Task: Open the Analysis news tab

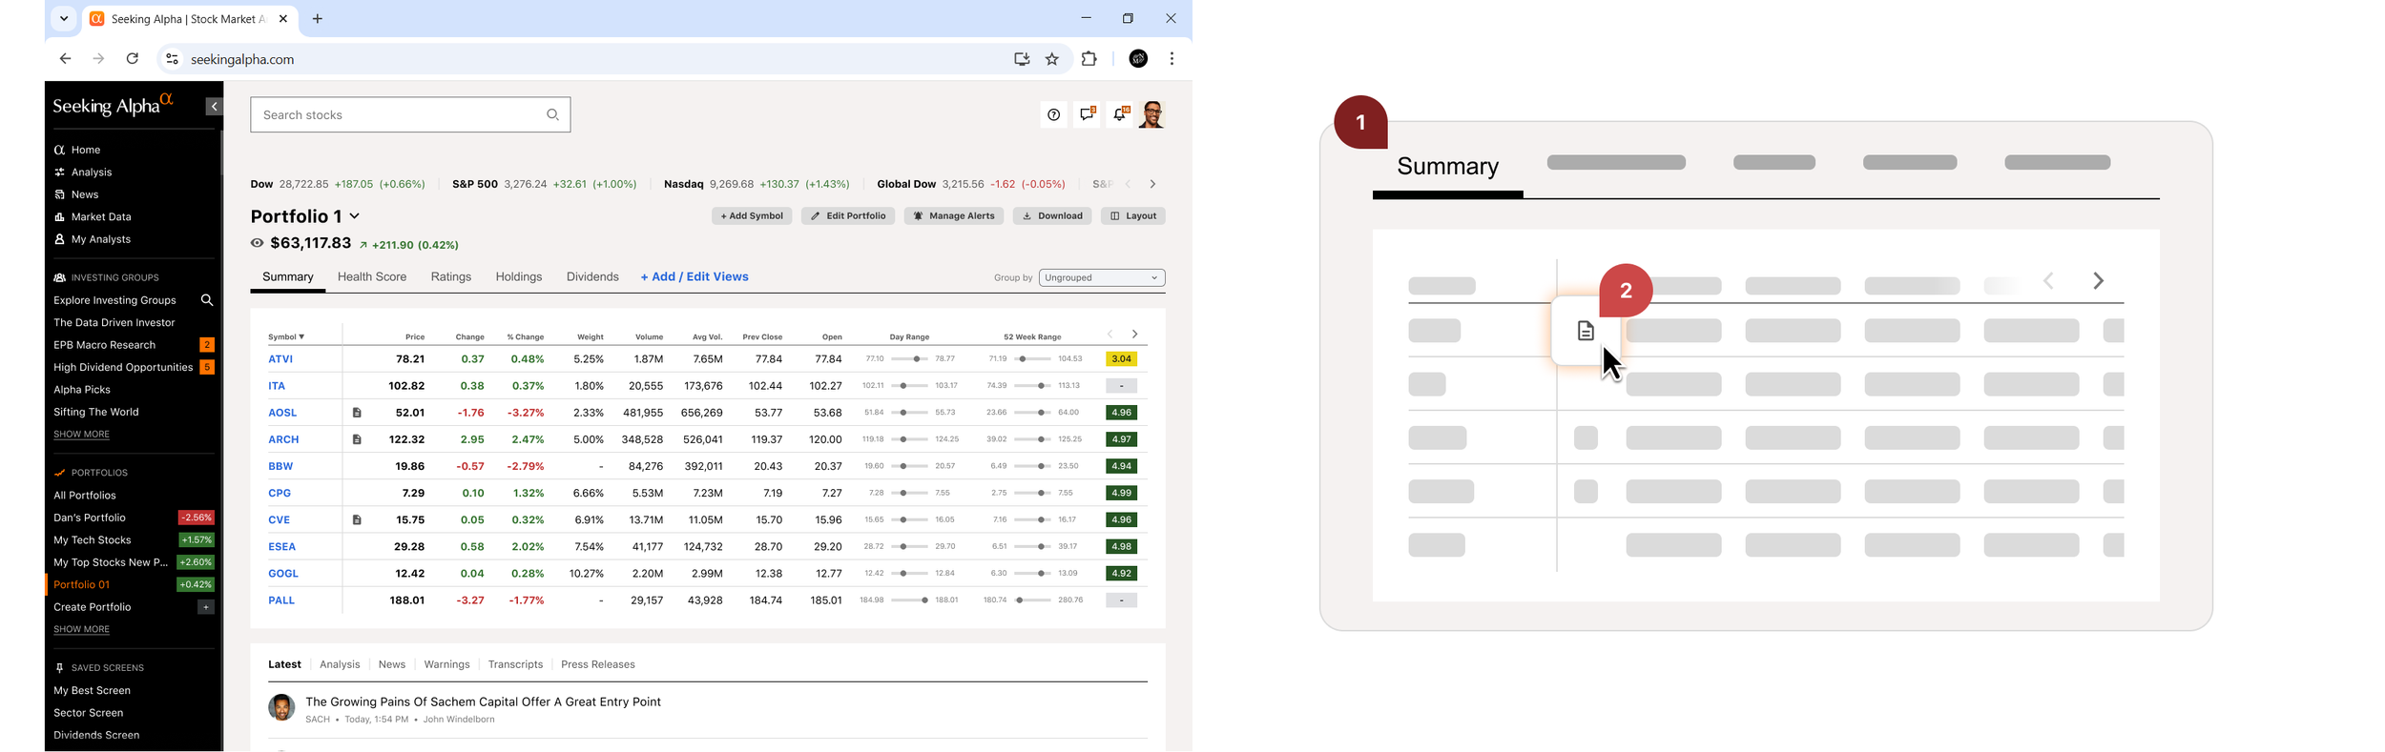Action: coord(340,664)
